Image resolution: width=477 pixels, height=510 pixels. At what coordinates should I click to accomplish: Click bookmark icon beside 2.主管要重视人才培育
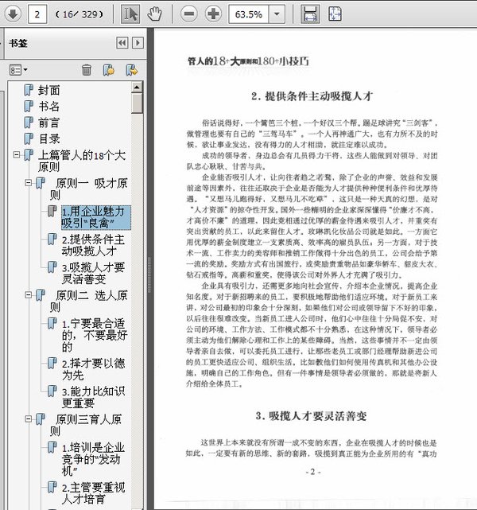click(x=52, y=487)
